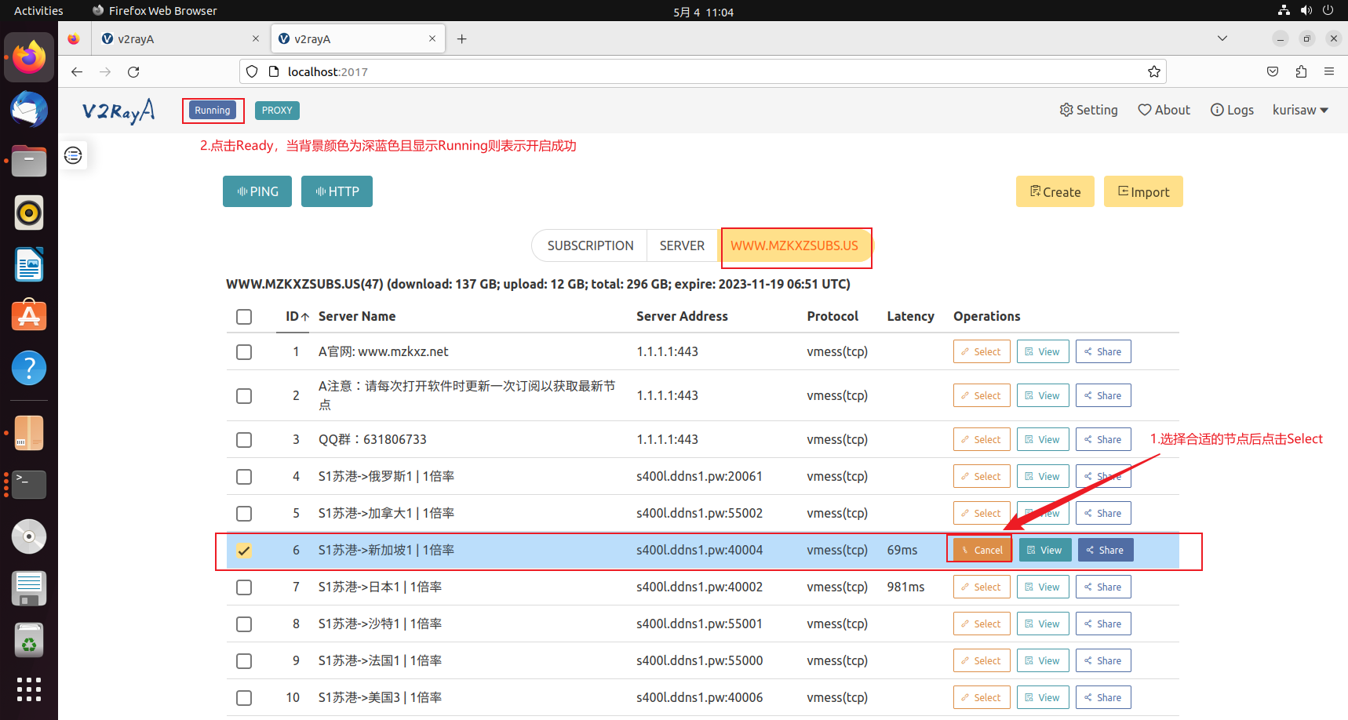Image resolution: width=1348 pixels, height=720 pixels.
Task: Check the 日本1 server checkbox
Action: point(244,587)
